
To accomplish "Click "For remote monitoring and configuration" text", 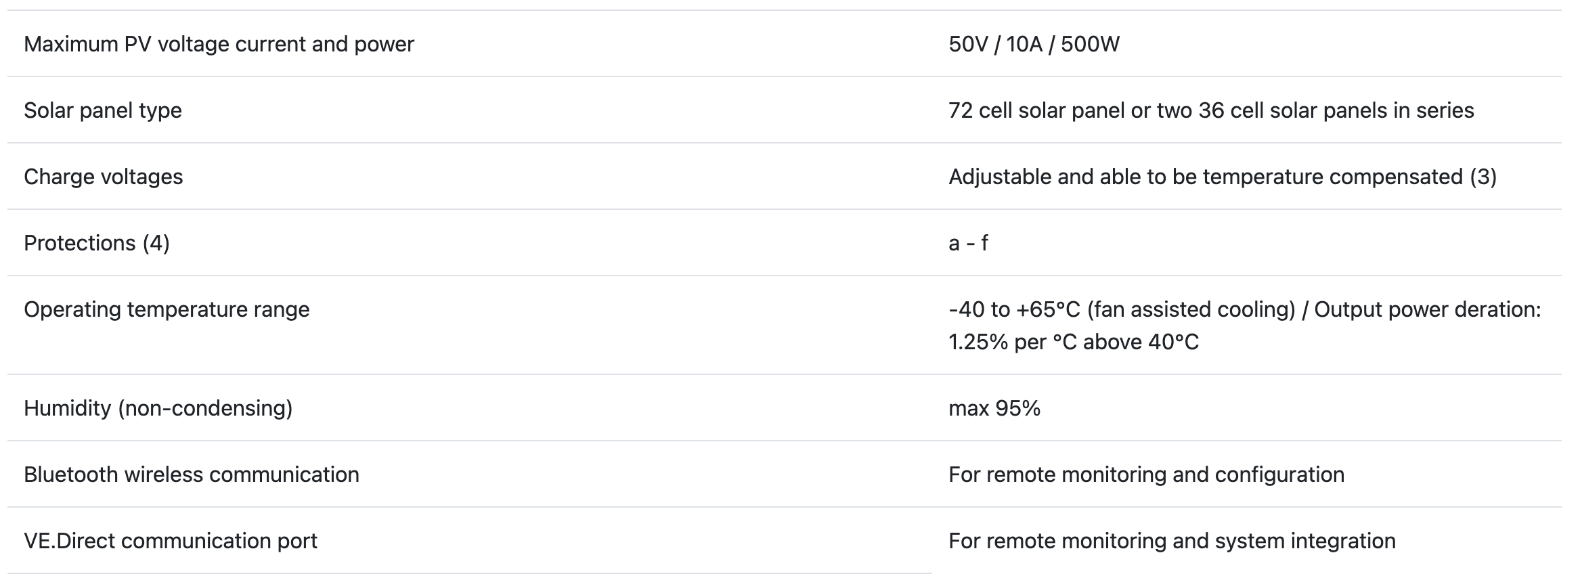I will (x=1146, y=474).
